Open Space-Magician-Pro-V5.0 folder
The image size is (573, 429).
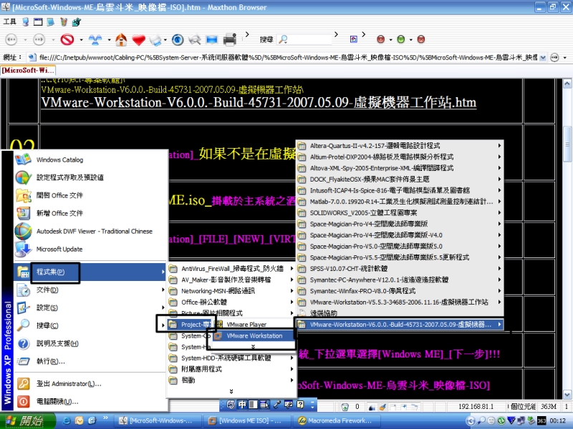(x=400, y=246)
